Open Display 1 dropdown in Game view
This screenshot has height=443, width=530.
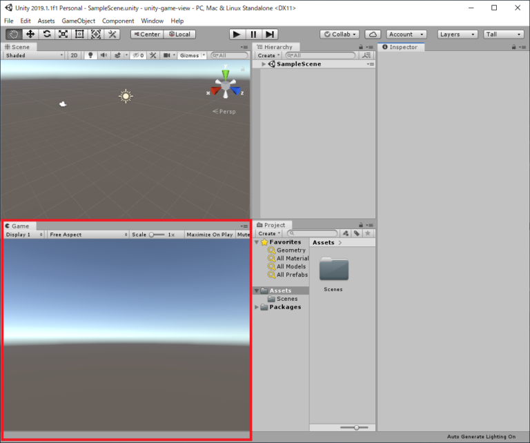click(24, 235)
